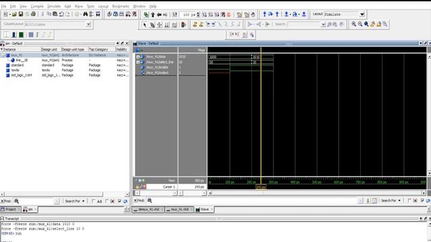Image resolution: width=431 pixels, height=242 pixels.
Task: Click the wave horizontal scrollbar
Action: pos(317,193)
